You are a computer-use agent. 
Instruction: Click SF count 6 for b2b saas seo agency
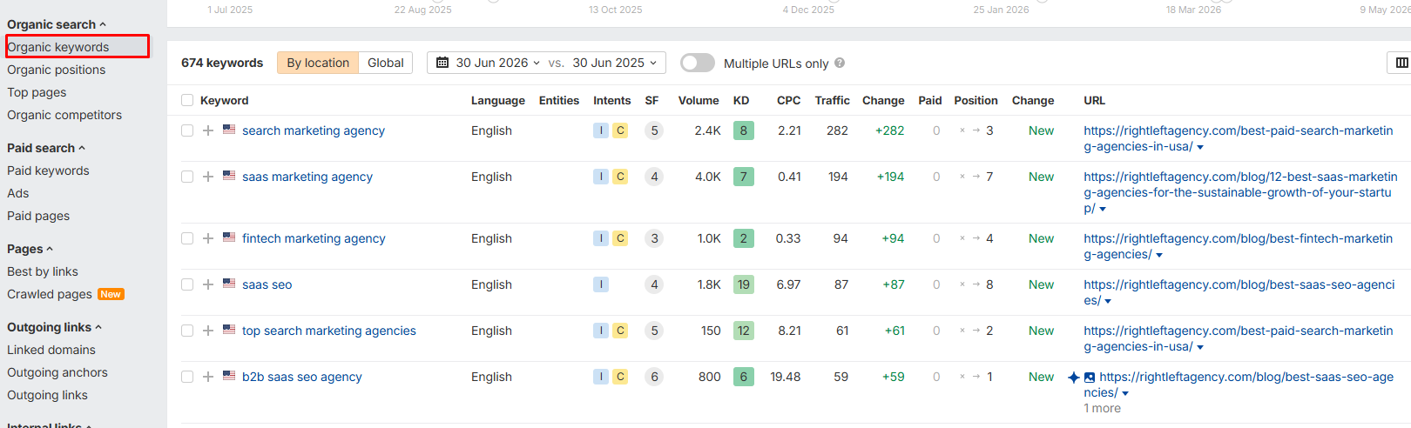(654, 377)
